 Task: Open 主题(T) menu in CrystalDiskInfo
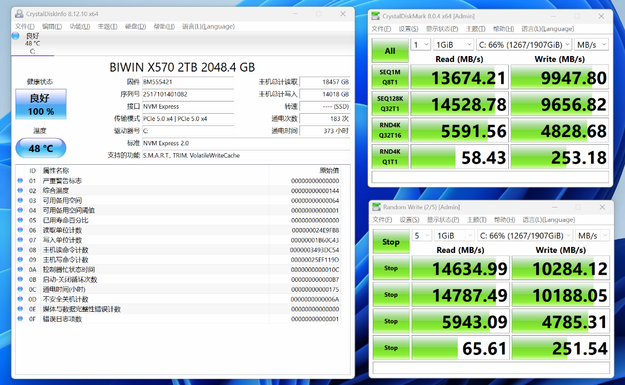pos(108,26)
